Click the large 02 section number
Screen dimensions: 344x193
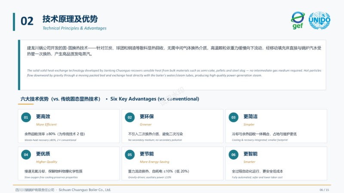tap(27, 21)
